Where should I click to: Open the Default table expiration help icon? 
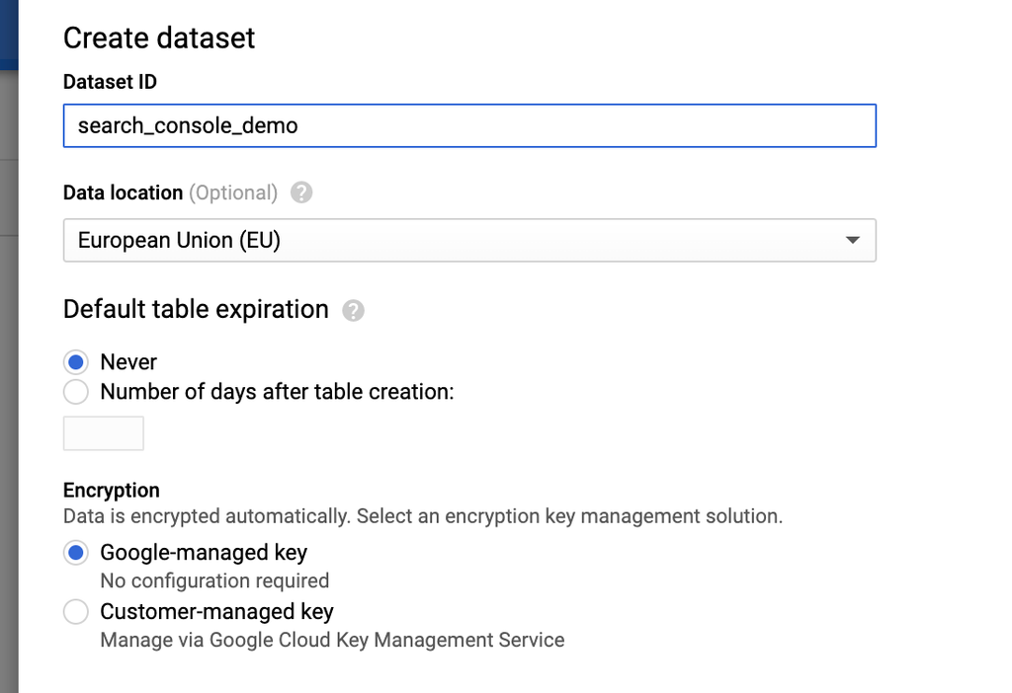[x=353, y=311]
